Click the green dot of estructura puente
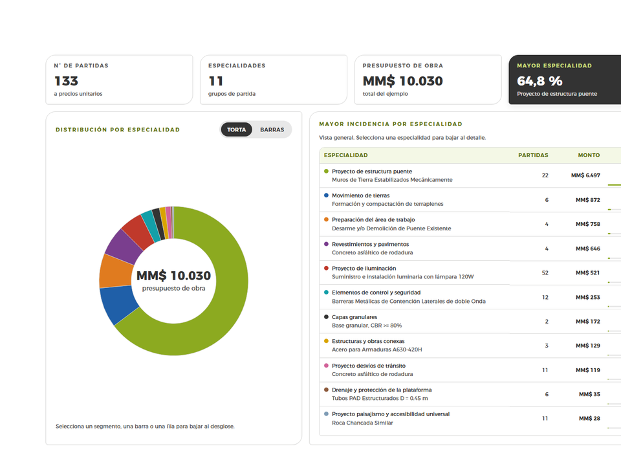 [x=326, y=171]
